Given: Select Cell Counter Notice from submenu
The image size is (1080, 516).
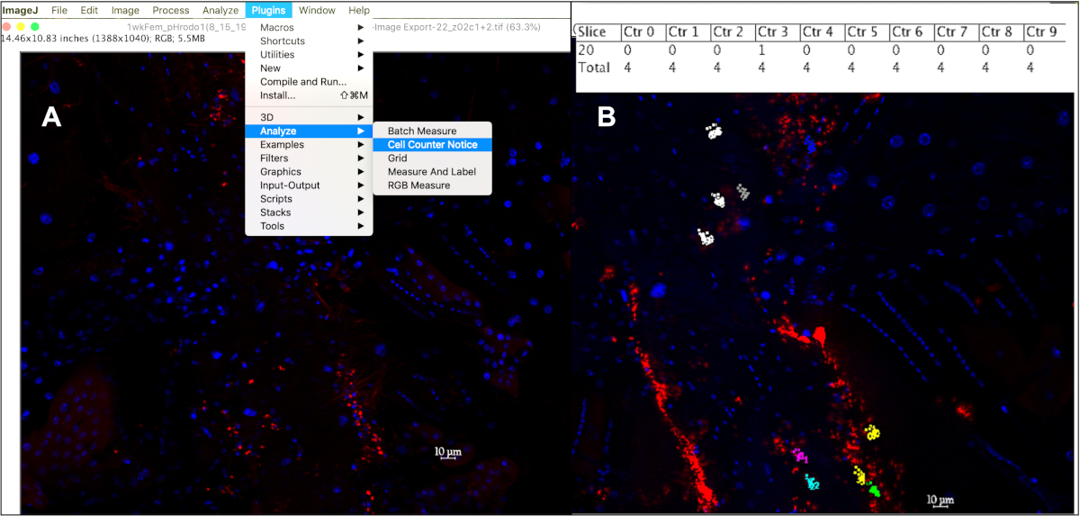Looking at the screenshot, I should tap(432, 145).
